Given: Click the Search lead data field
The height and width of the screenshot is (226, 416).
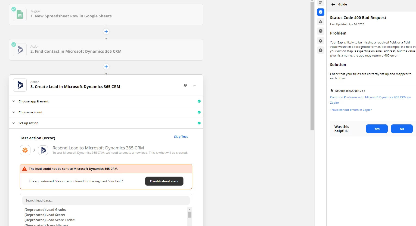Looking at the screenshot, I should 106,200.
